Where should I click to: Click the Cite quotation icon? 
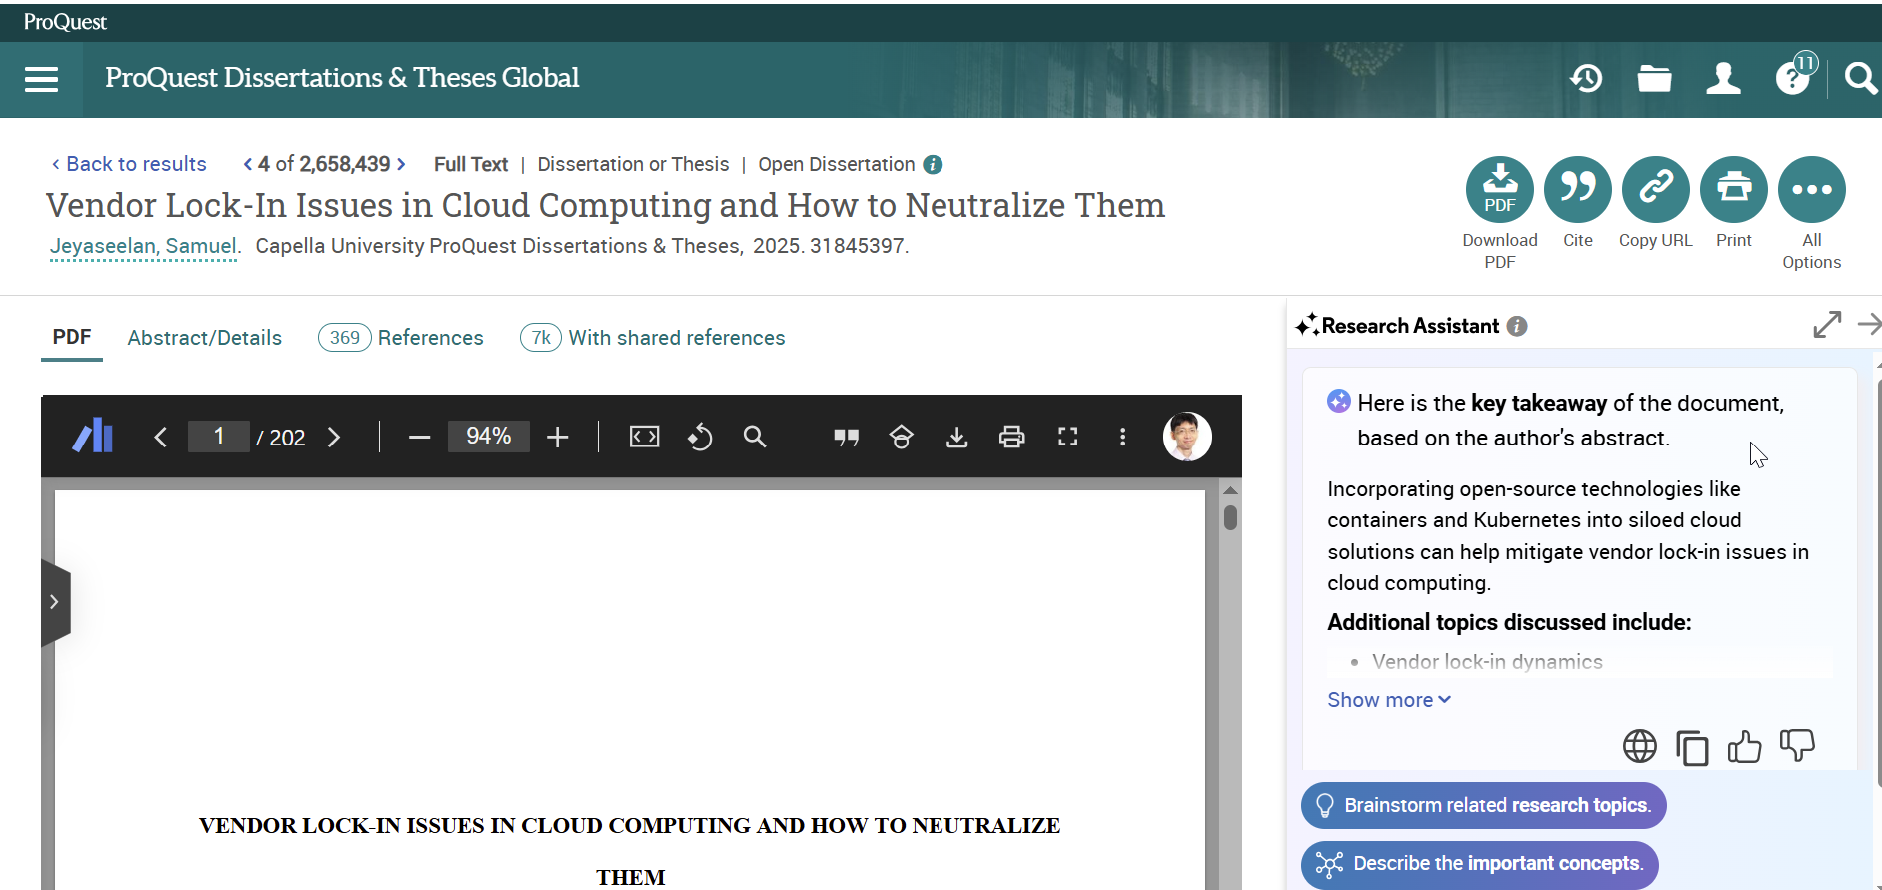(1577, 189)
